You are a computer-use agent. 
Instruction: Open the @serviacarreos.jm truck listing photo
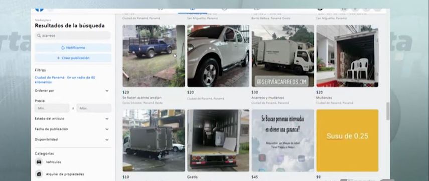pyautogui.click(x=283, y=56)
